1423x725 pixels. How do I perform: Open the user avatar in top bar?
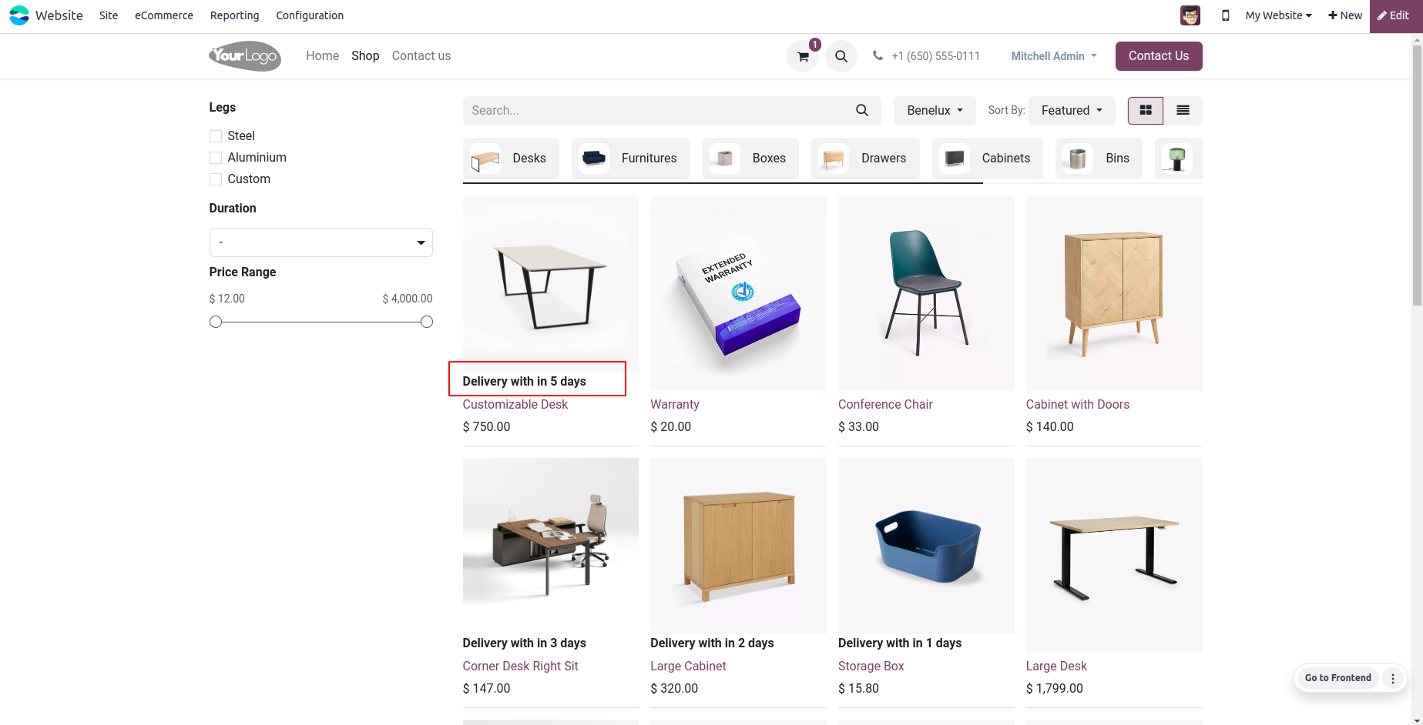1190,15
